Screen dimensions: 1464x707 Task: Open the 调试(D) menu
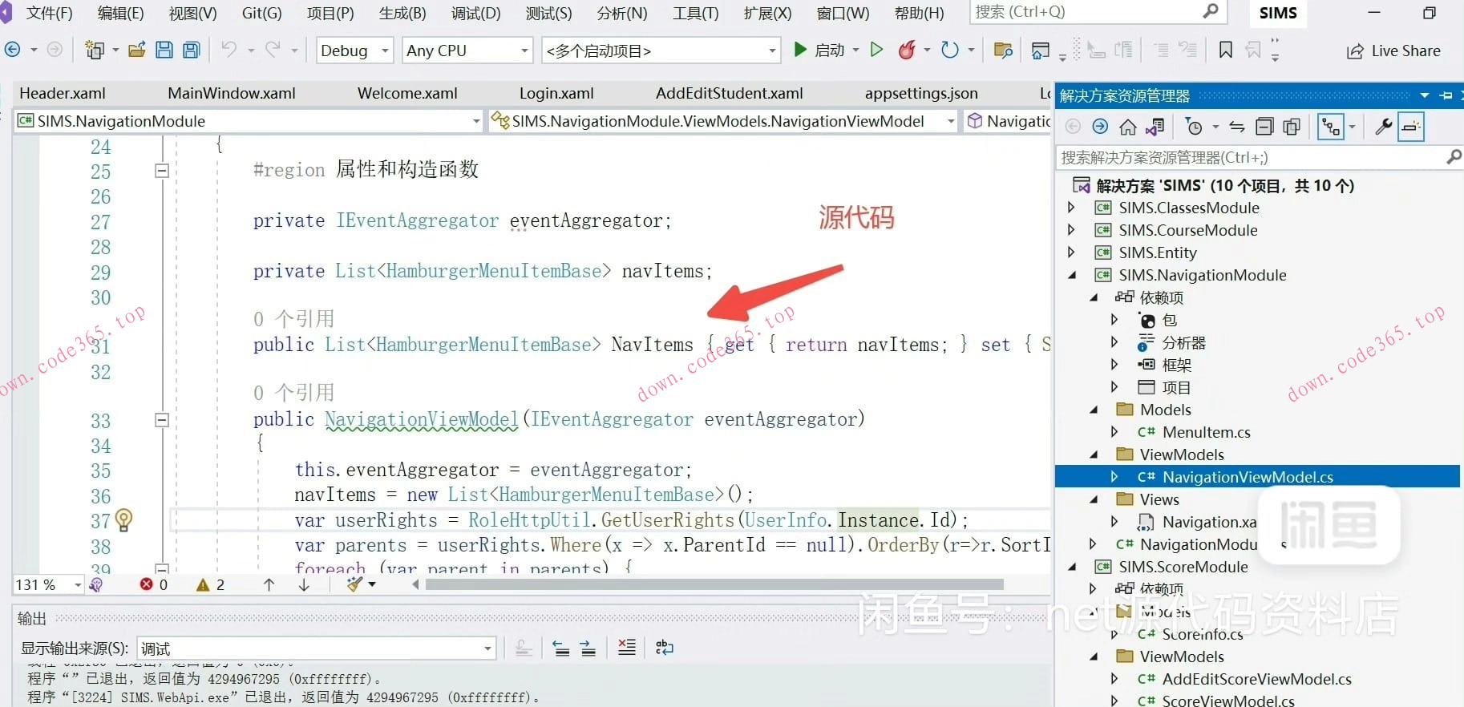(475, 13)
